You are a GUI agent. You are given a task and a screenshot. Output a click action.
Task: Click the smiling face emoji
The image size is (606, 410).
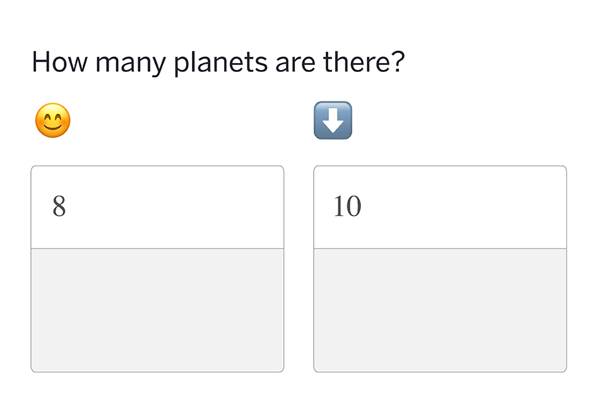coord(52,120)
